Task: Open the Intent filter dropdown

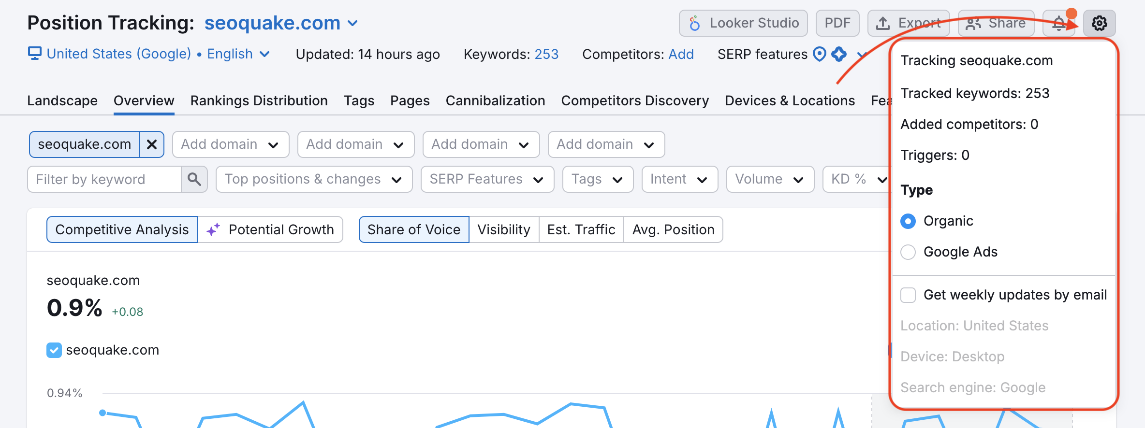Action: (x=679, y=179)
